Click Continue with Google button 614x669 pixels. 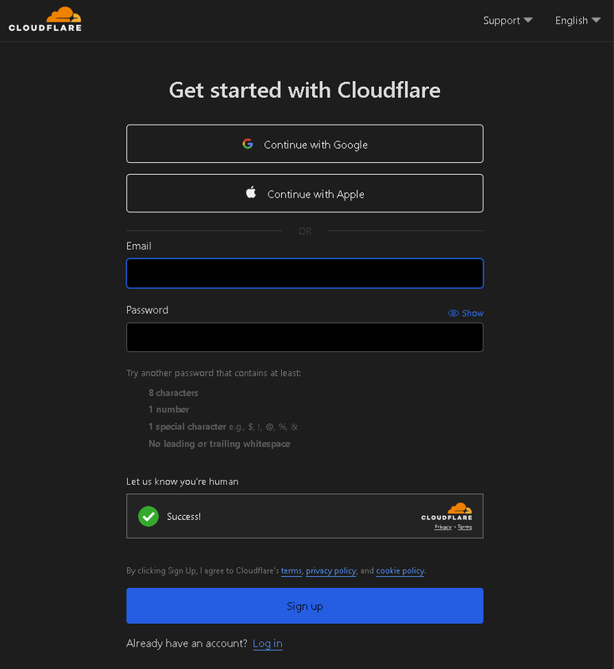pyautogui.click(x=304, y=144)
